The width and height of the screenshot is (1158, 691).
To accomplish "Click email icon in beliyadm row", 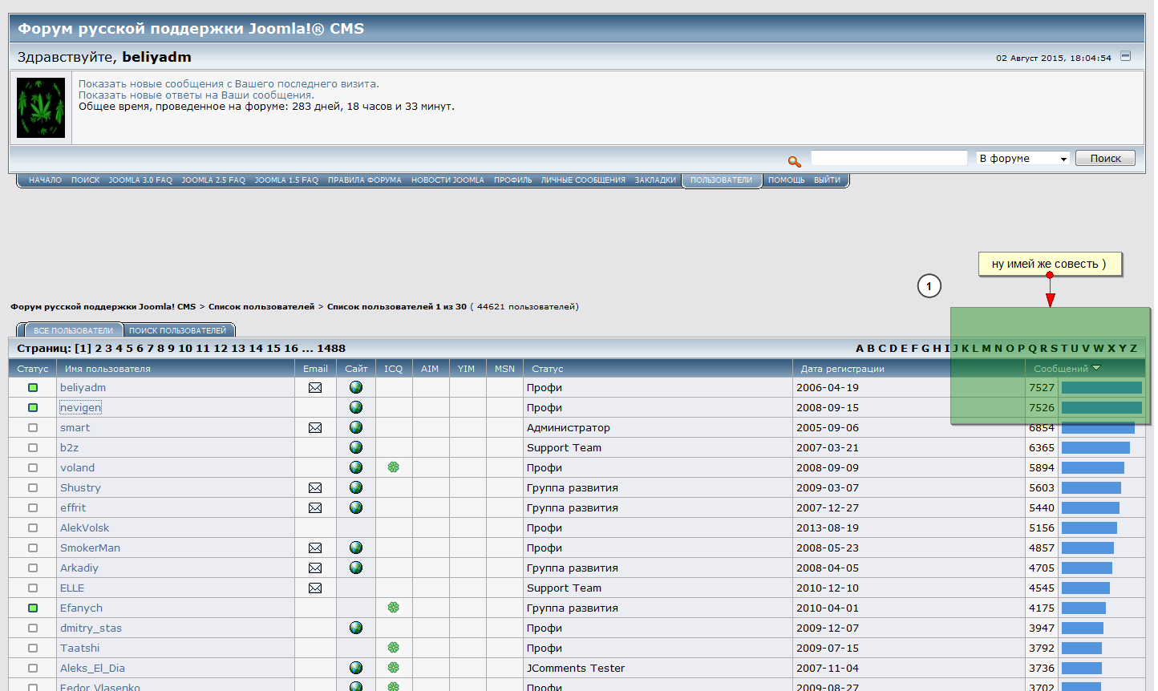I will (x=315, y=388).
